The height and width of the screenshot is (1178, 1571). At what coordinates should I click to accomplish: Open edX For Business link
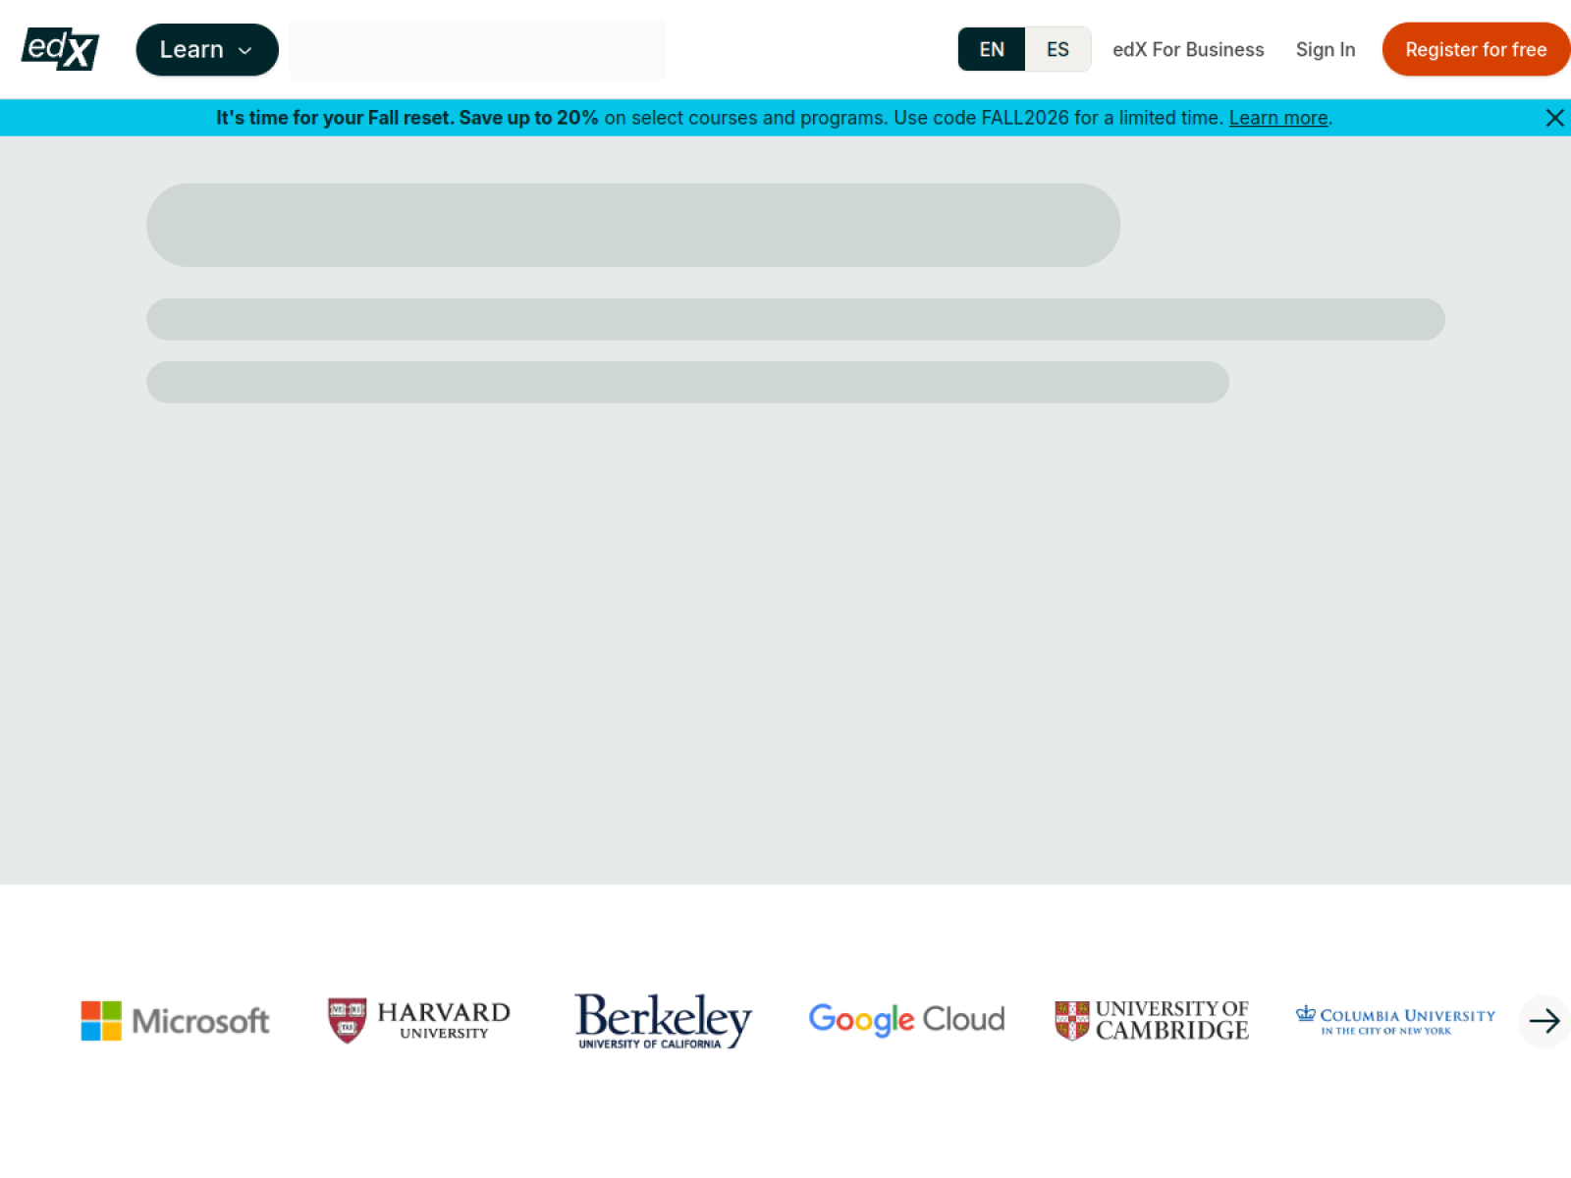tap(1188, 50)
